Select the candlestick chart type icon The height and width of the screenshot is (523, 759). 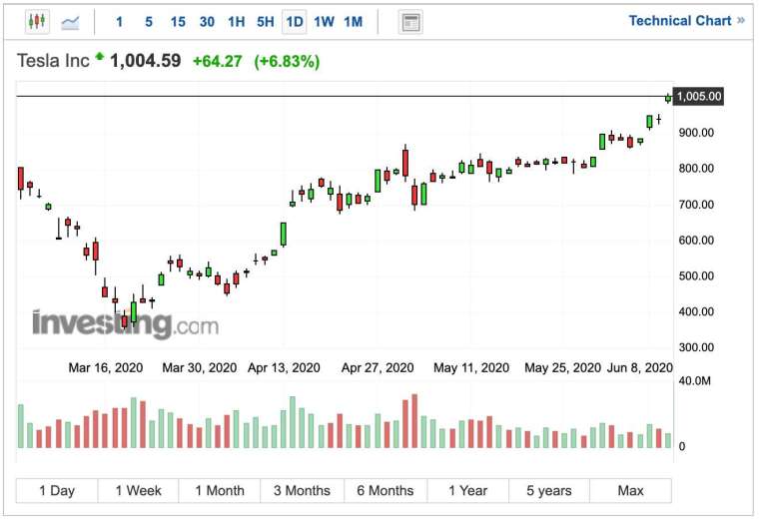click(x=37, y=22)
